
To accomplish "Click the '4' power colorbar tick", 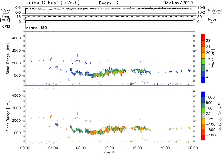I will coord(207,77).
